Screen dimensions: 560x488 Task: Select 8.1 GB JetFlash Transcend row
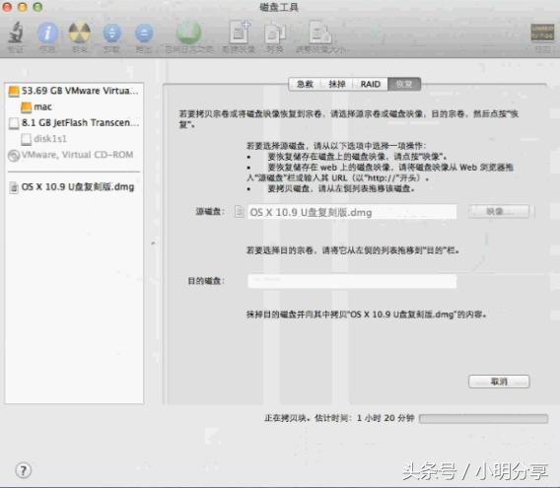click(x=74, y=123)
